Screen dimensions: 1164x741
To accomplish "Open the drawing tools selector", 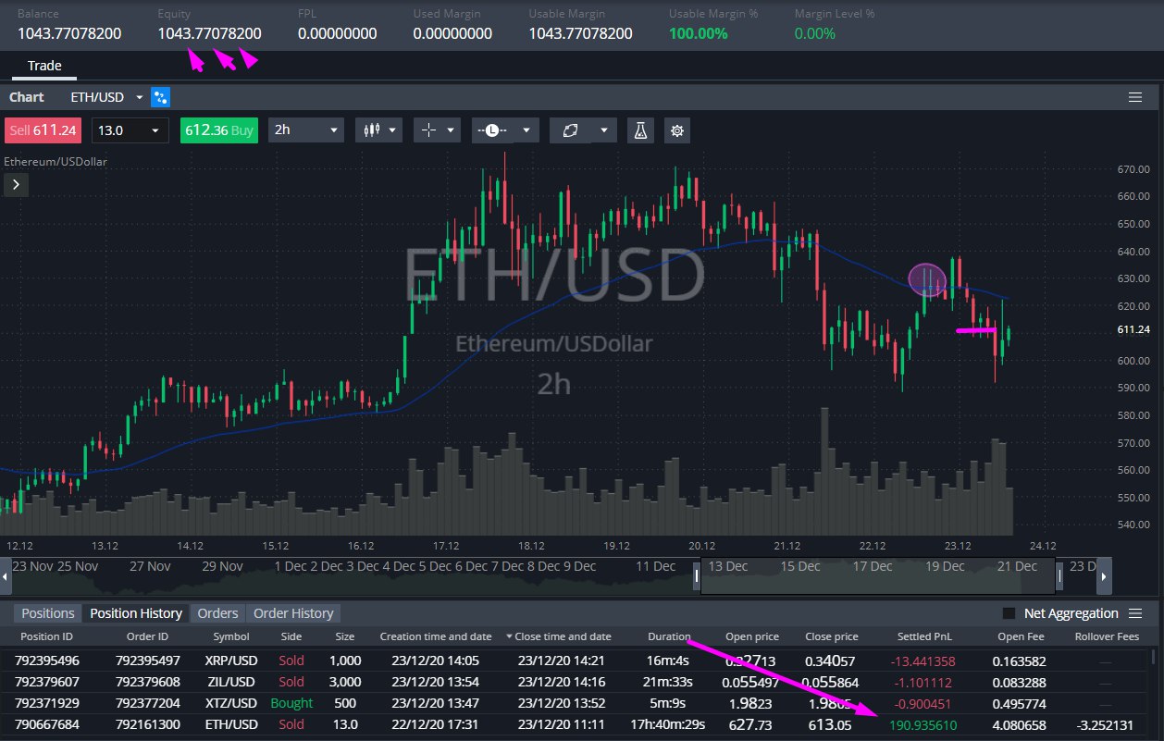I will (x=570, y=130).
